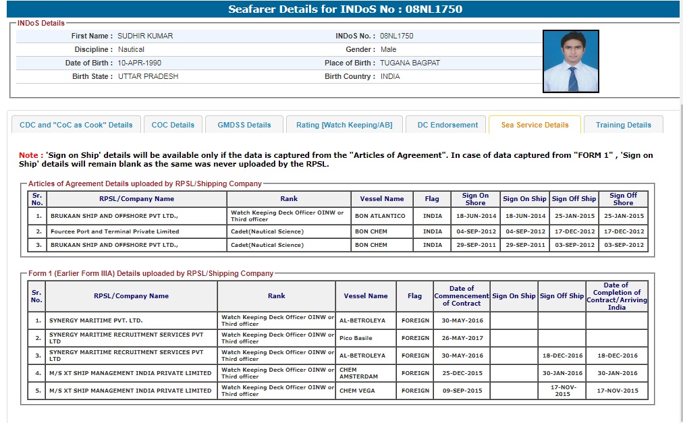
Task: Select the BON ATLANTICO vessel cell
Action: pyautogui.click(x=380, y=216)
